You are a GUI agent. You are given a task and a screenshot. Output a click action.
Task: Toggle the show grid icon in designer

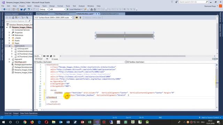point(44,56)
